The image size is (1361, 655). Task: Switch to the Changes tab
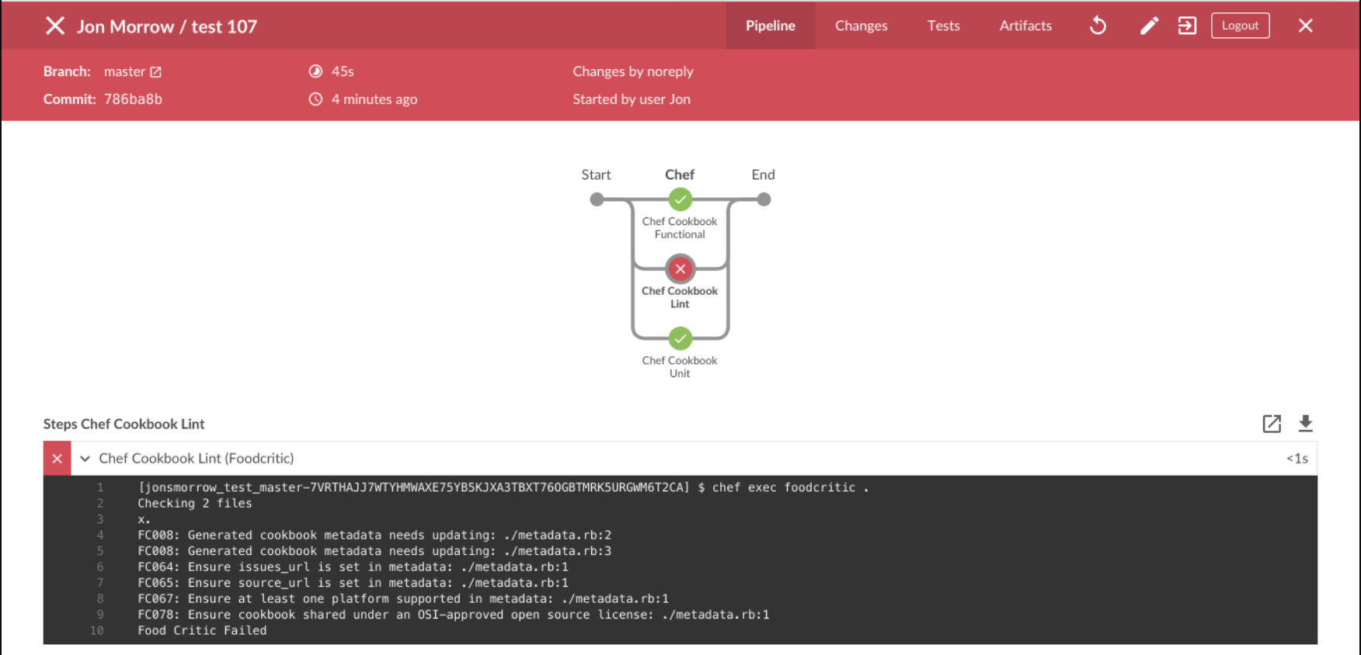click(x=862, y=26)
